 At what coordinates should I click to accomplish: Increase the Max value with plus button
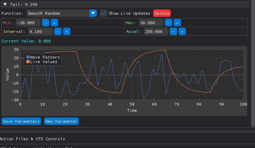point(177,23)
